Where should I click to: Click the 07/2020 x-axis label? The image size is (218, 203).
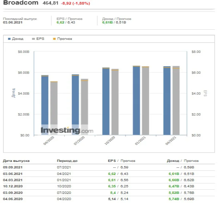click(x=79, y=141)
